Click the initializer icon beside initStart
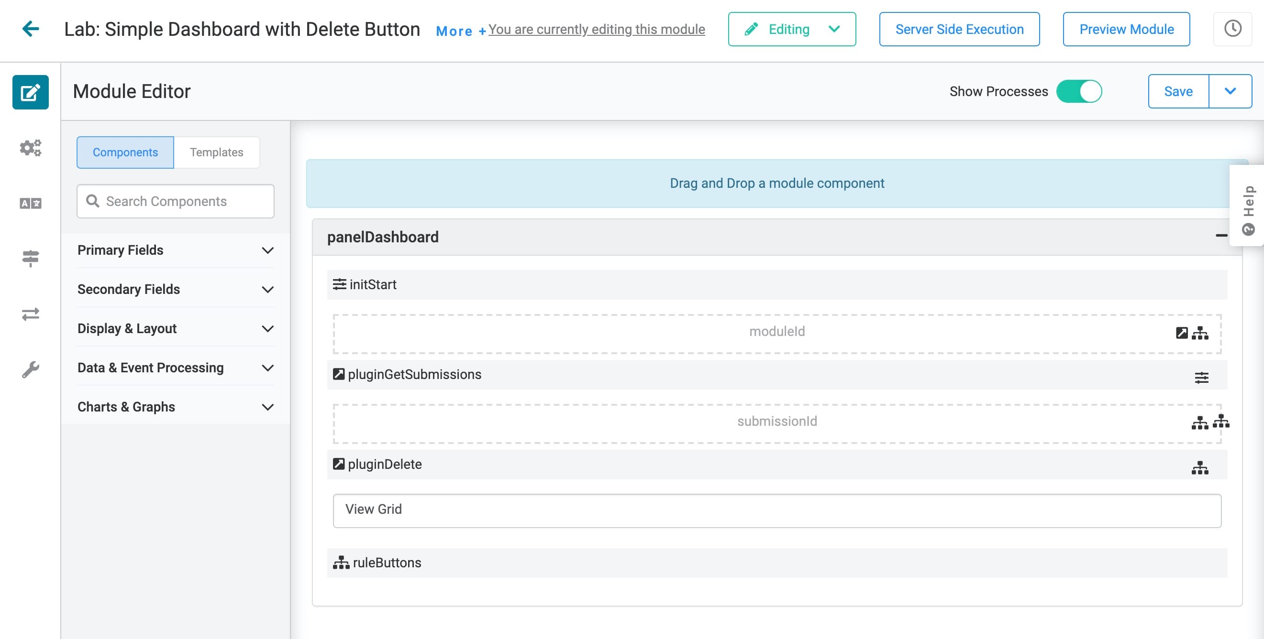This screenshot has width=1264, height=639. (340, 284)
